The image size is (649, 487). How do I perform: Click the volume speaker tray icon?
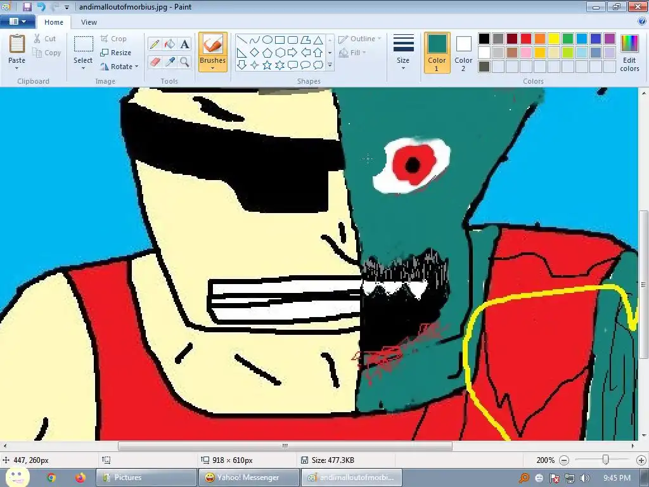point(585,478)
